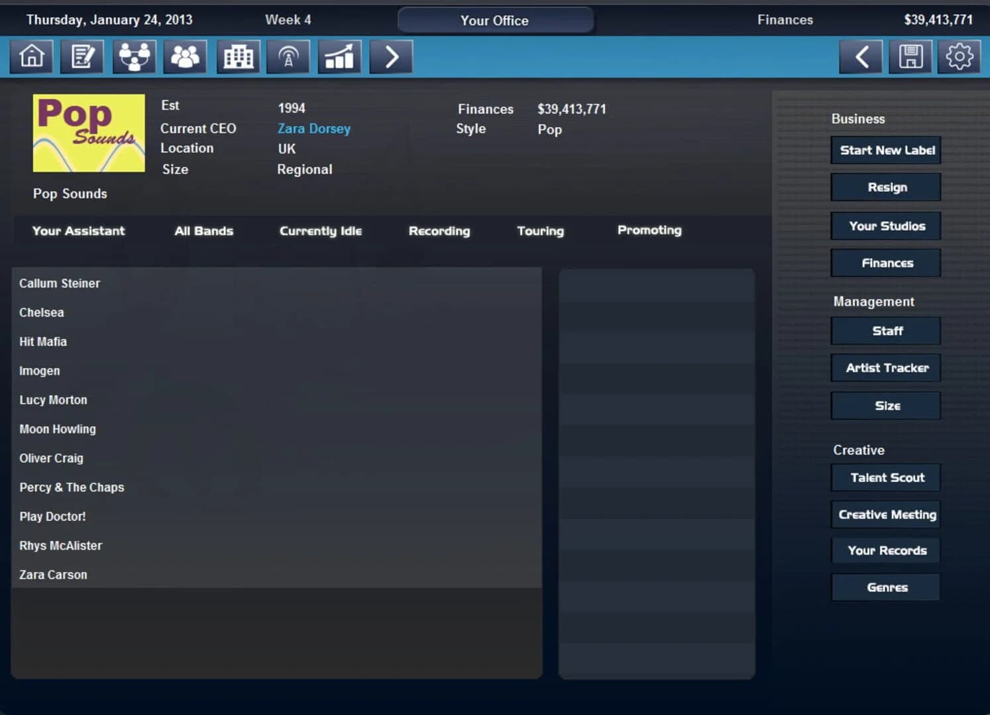Open CEO Zara Dorsey's profile link
Screen dimensions: 990x715
[x=314, y=128]
